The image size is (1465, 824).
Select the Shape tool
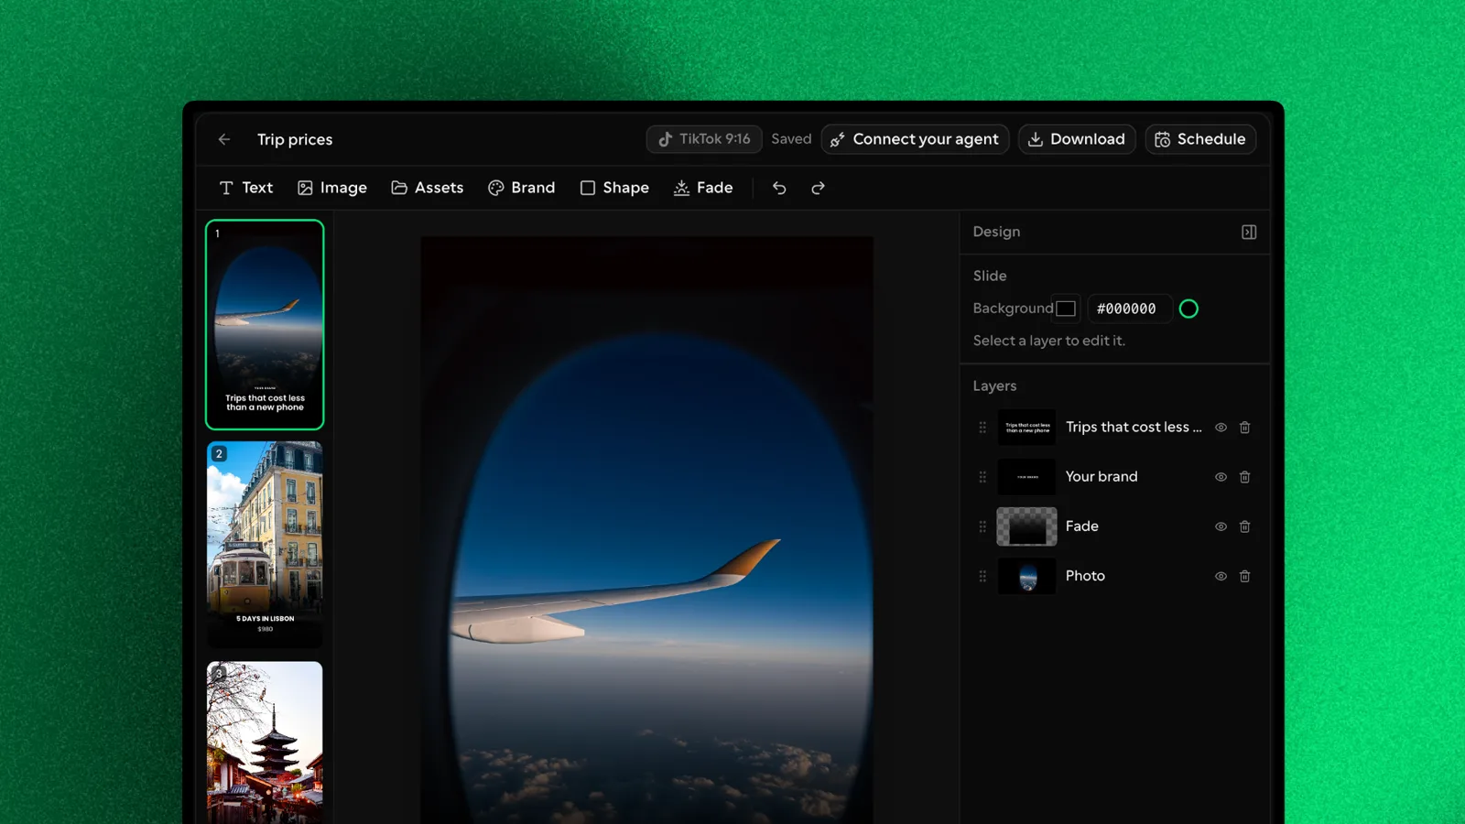(614, 188)
